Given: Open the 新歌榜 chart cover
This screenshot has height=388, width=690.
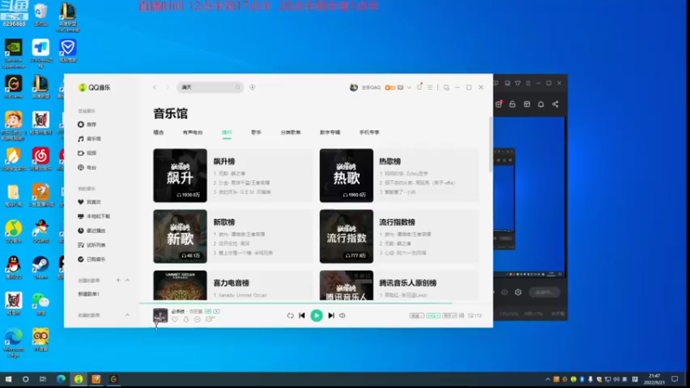Looking at the screenshot, I should pos(180,236).
